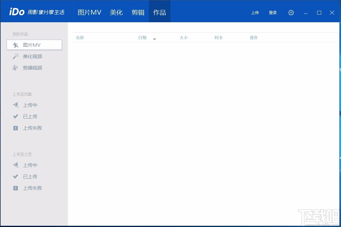The image size is (341, 227).
Task: Close the iDo window
Action: (332, 13)
